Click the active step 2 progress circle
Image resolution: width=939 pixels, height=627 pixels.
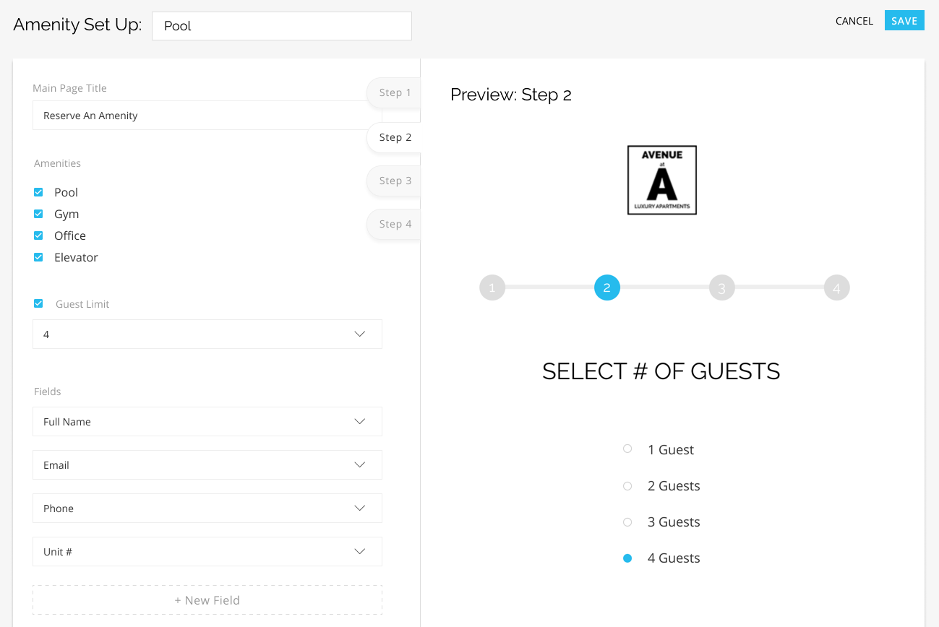pos(606,287)
